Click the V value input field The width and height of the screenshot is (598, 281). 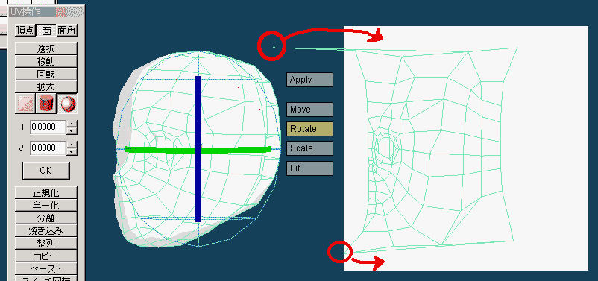[48, 148]
